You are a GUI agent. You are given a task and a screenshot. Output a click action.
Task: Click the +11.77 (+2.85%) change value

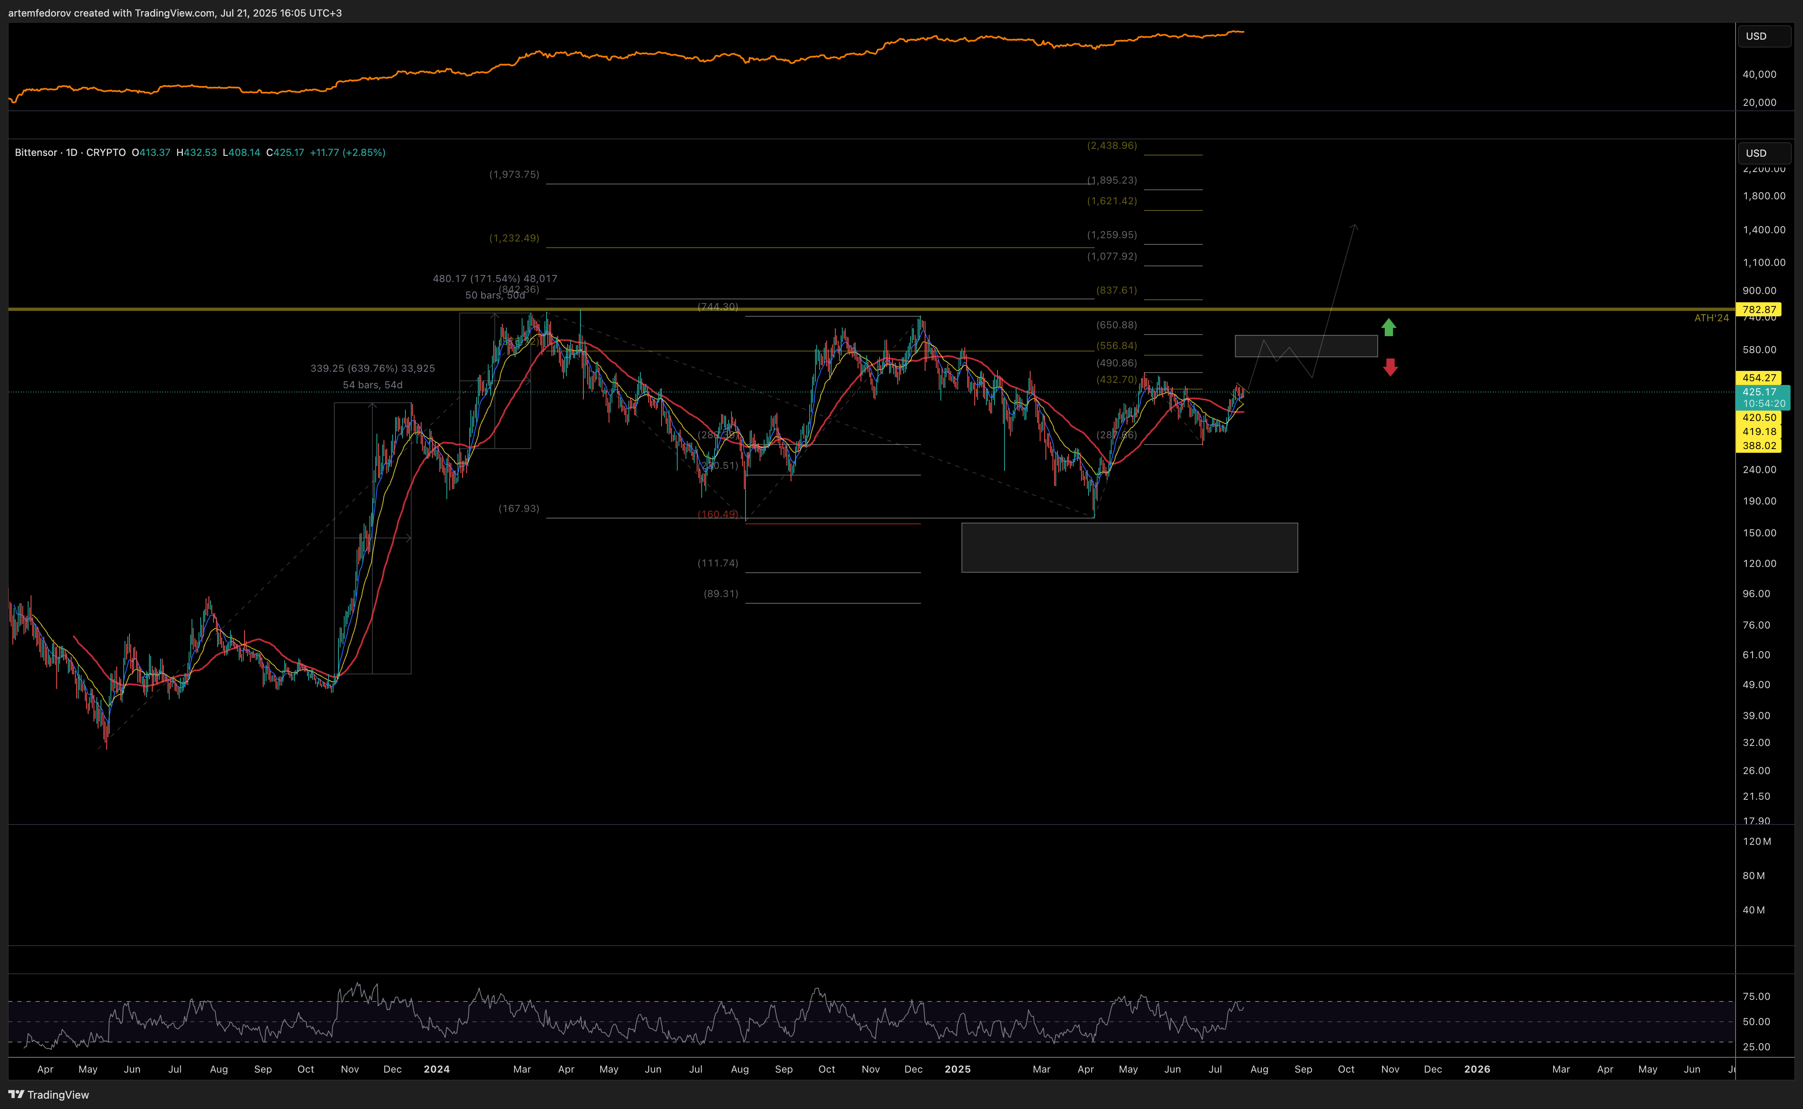347,153
